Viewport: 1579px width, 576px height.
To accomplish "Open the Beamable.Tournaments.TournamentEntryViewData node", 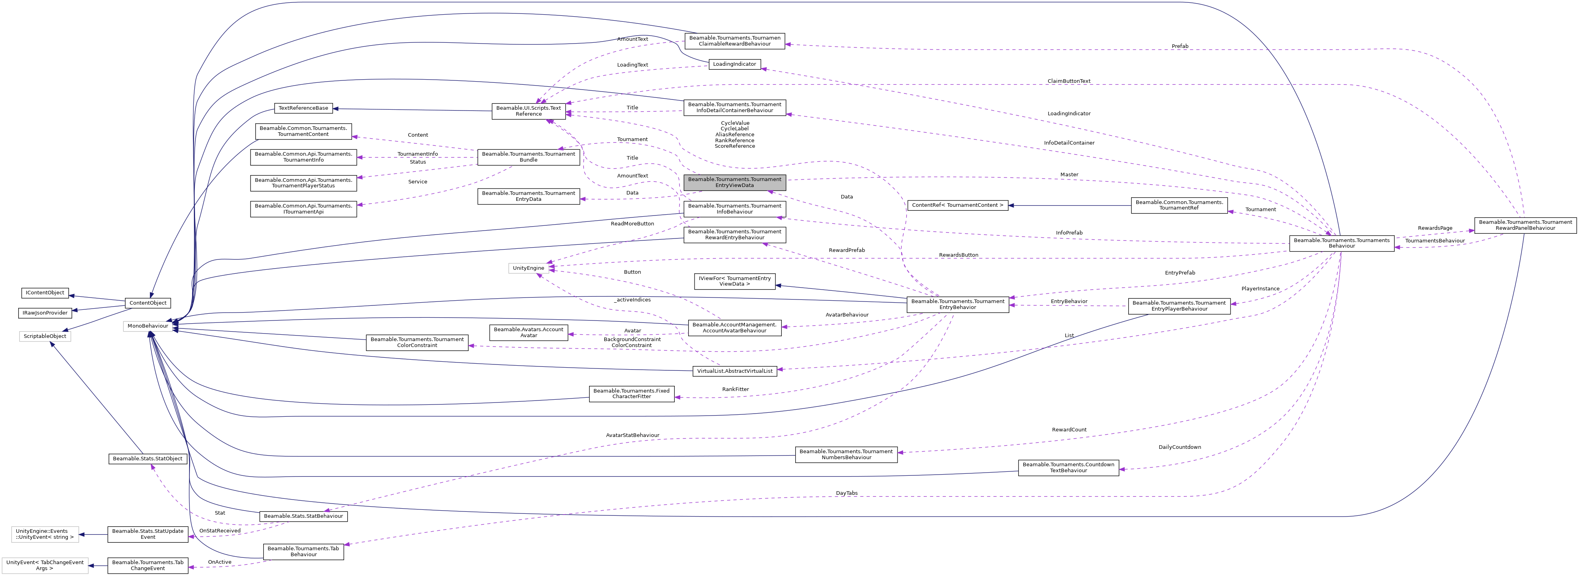I will click(734, 182).
